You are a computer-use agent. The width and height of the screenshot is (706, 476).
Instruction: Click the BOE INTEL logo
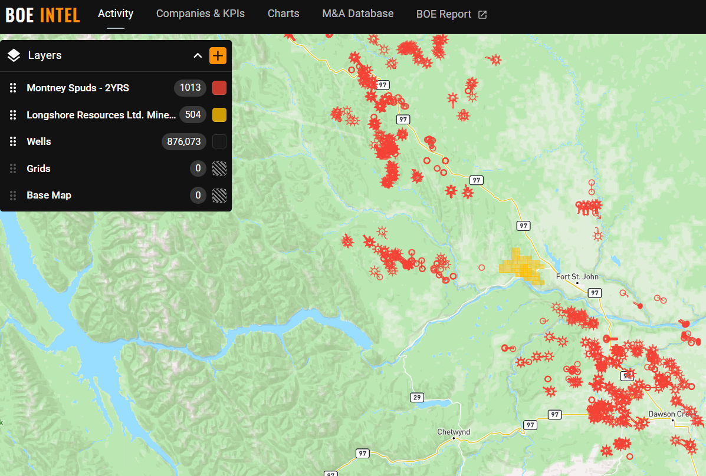[43, 15]
